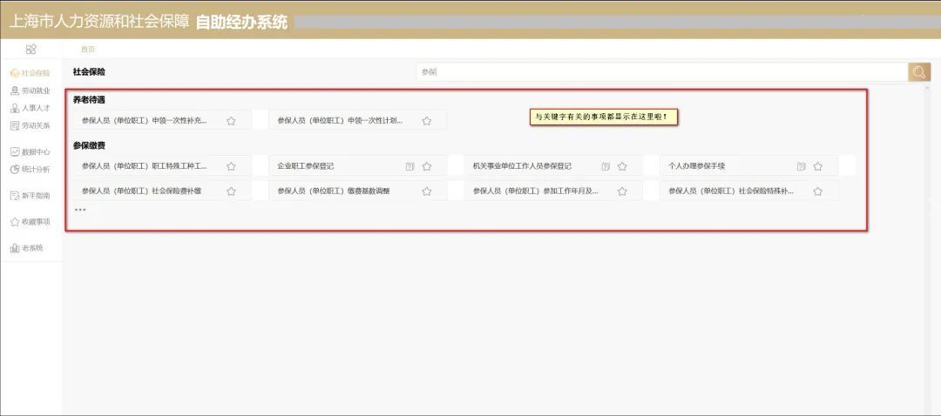
Task: Click the magnifier search button
Action: click(919, 72)
